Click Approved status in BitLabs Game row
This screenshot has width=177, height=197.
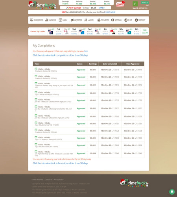tap(81, 145)
